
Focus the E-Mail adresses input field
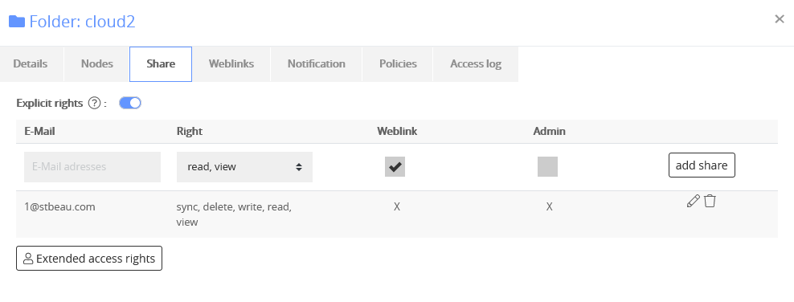tap(92, 167)
